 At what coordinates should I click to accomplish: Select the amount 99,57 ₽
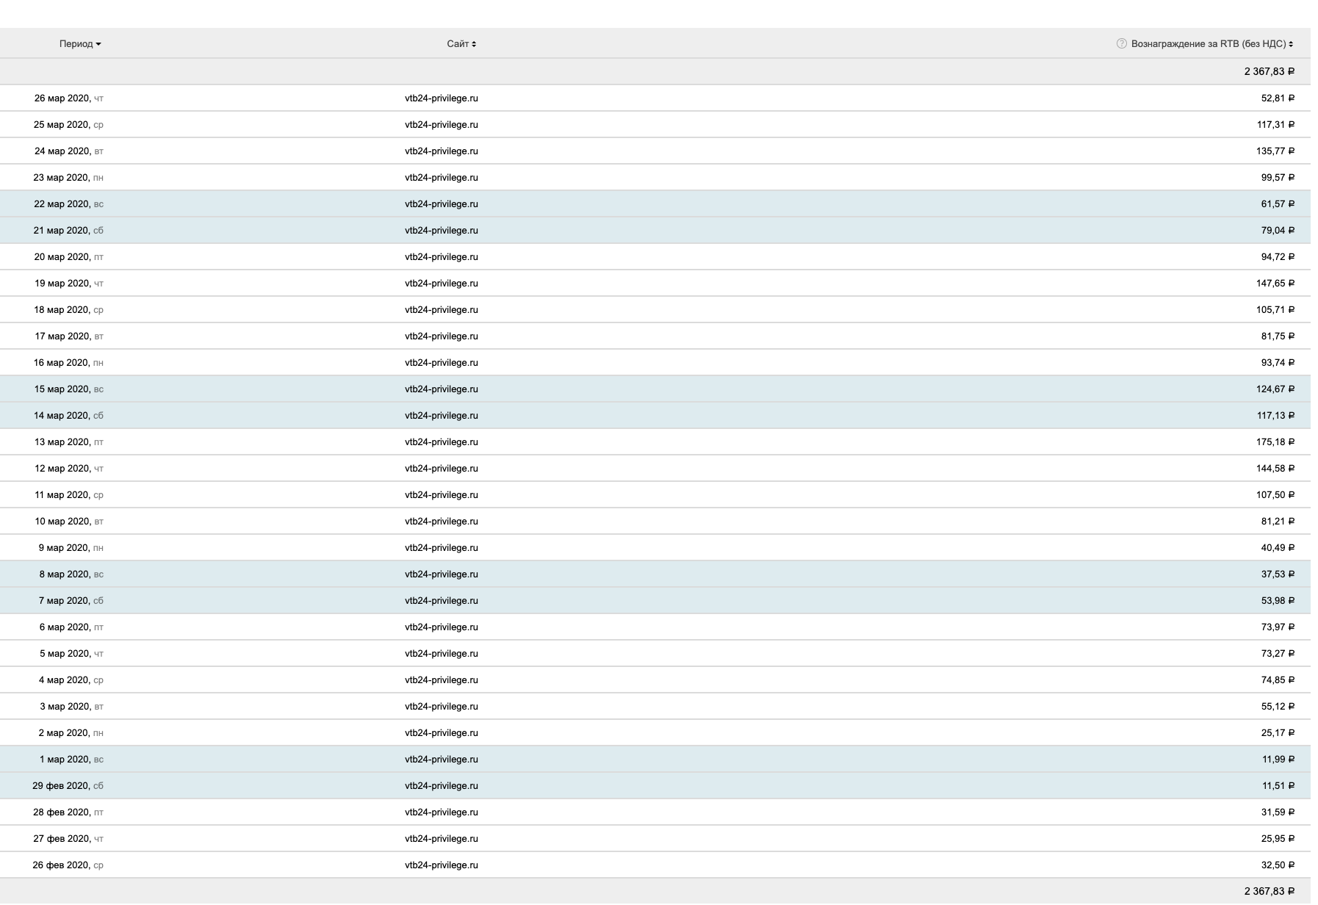pos(1278,178)
